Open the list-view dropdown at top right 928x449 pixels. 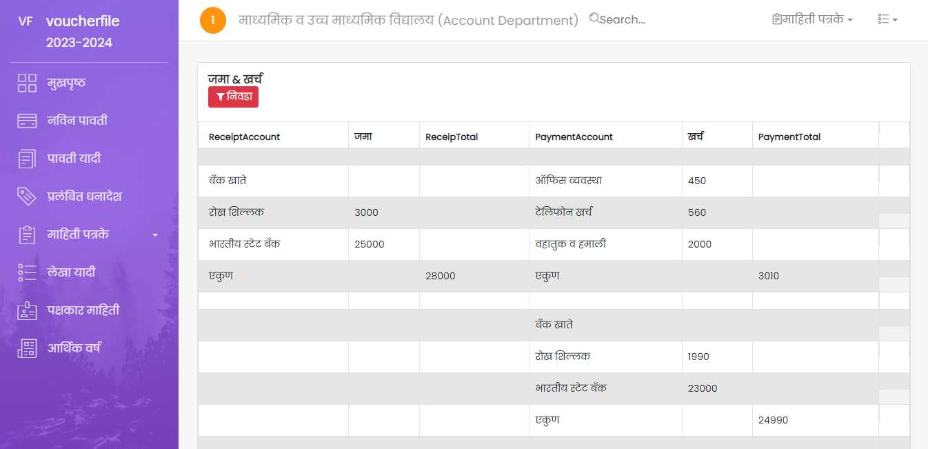[x=887, y=20]
